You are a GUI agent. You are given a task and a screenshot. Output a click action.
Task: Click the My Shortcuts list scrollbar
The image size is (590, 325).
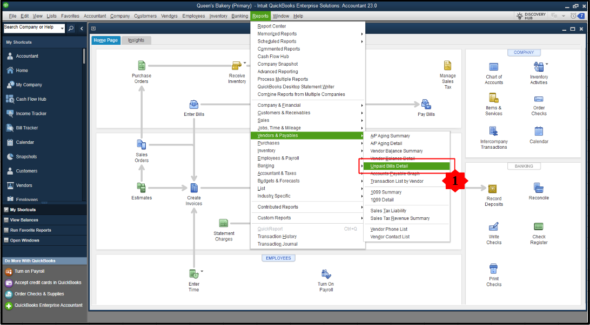click(x=84, y=56)
